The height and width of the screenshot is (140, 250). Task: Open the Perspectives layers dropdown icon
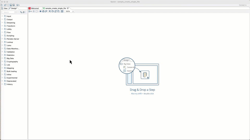pos(18,5)
